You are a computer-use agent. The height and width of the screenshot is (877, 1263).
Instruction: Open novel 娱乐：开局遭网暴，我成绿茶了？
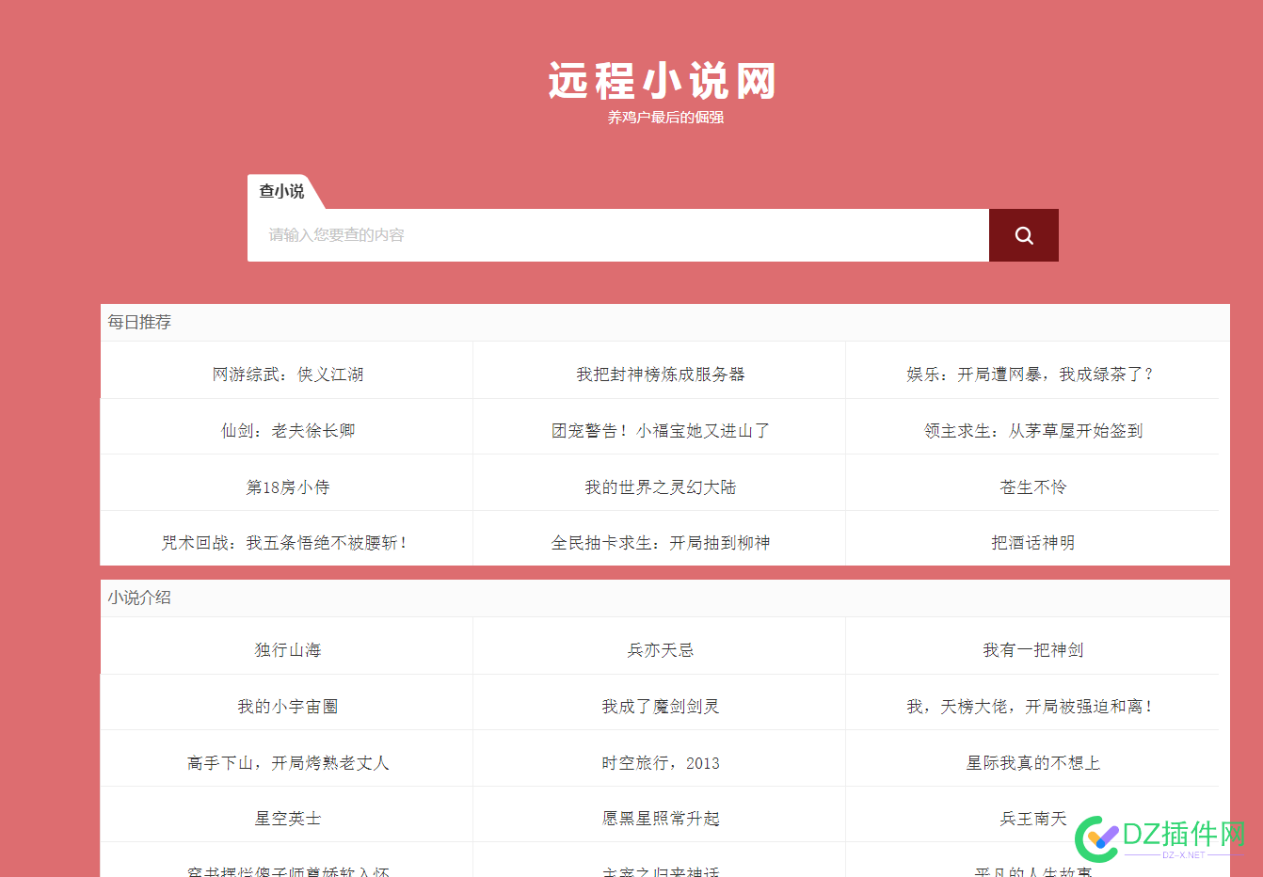tap(1031, 375)
